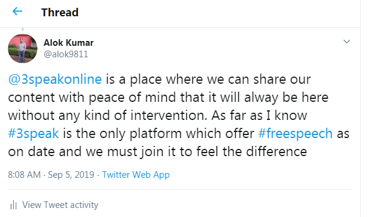Click the Twitter Web App source link

pyautogui.click(x=136, y=175)
